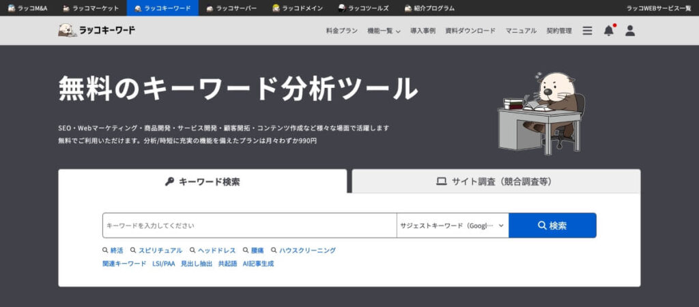Image resolution: width=699 pixels, height=307 pixels.
Task: Click the magnifier icon beside スピリチュアル
Action: [x=133, y=250]
